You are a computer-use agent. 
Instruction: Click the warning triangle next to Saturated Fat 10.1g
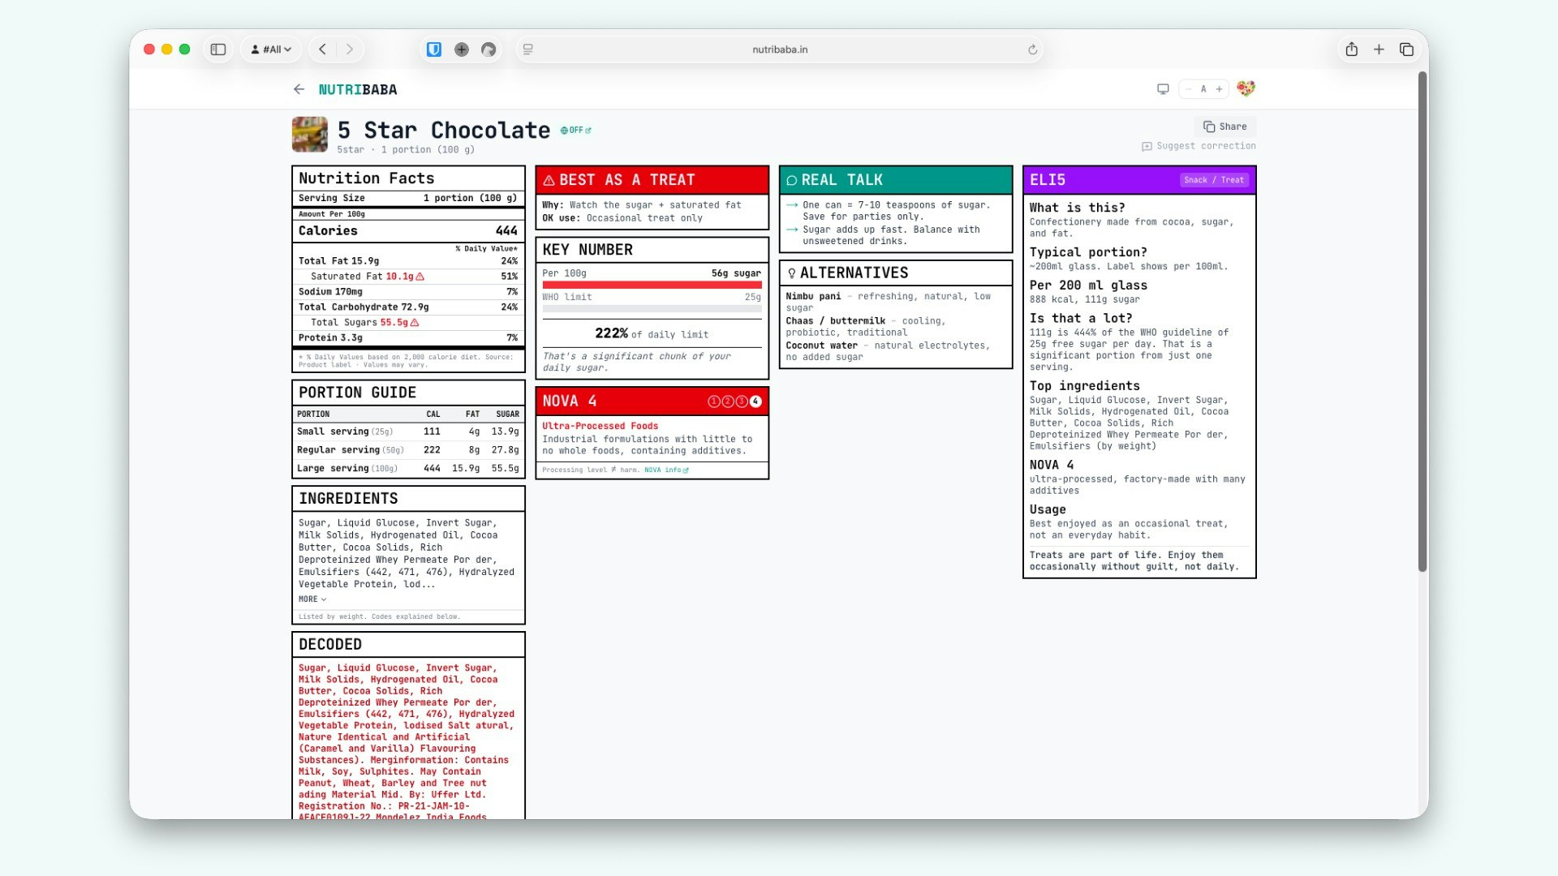pyautogui.click(x=421, y=276)
